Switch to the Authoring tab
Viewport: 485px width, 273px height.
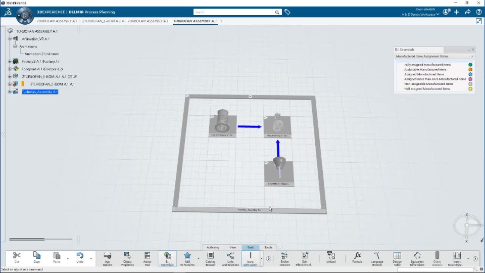(x=213, y=247)
